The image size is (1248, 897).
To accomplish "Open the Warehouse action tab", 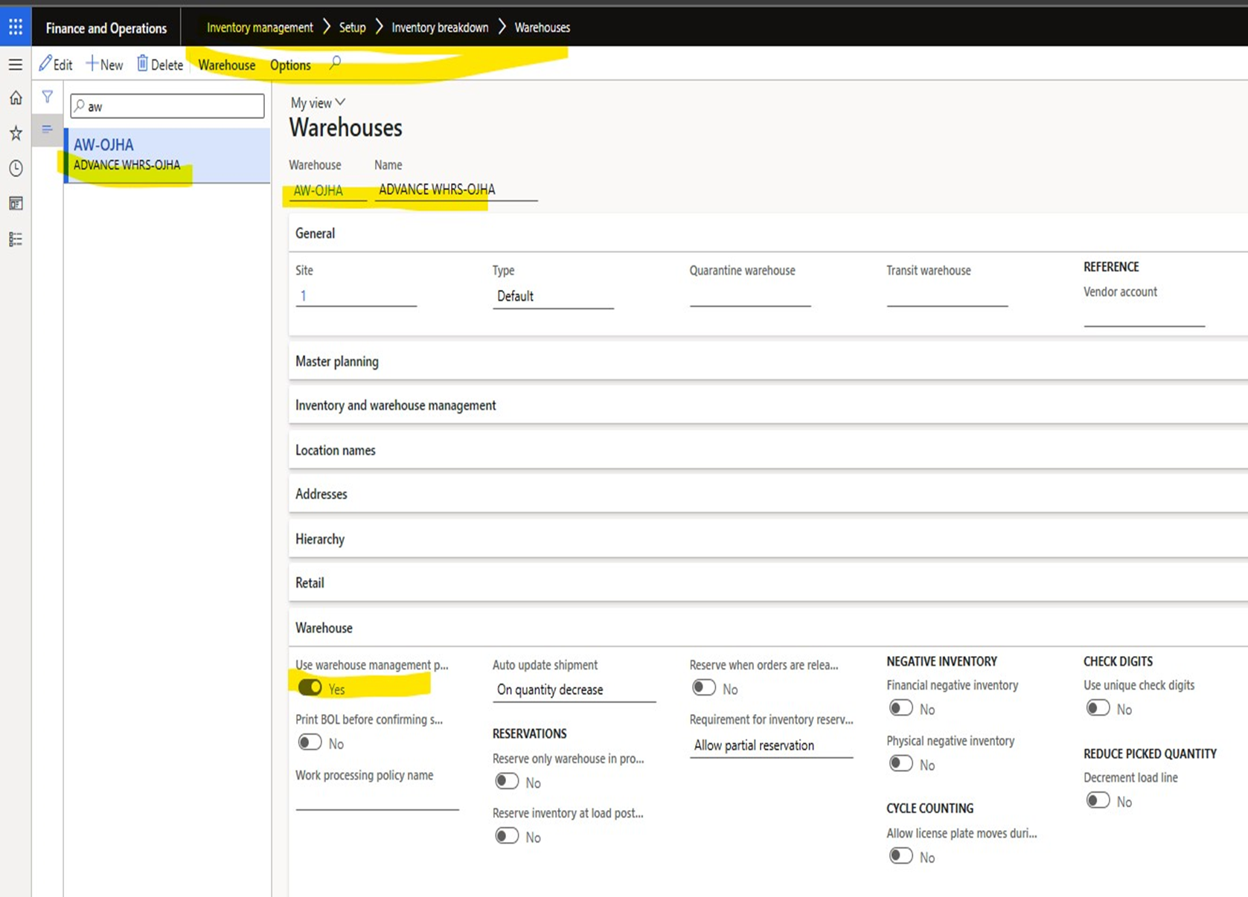I will click(226, 65).
